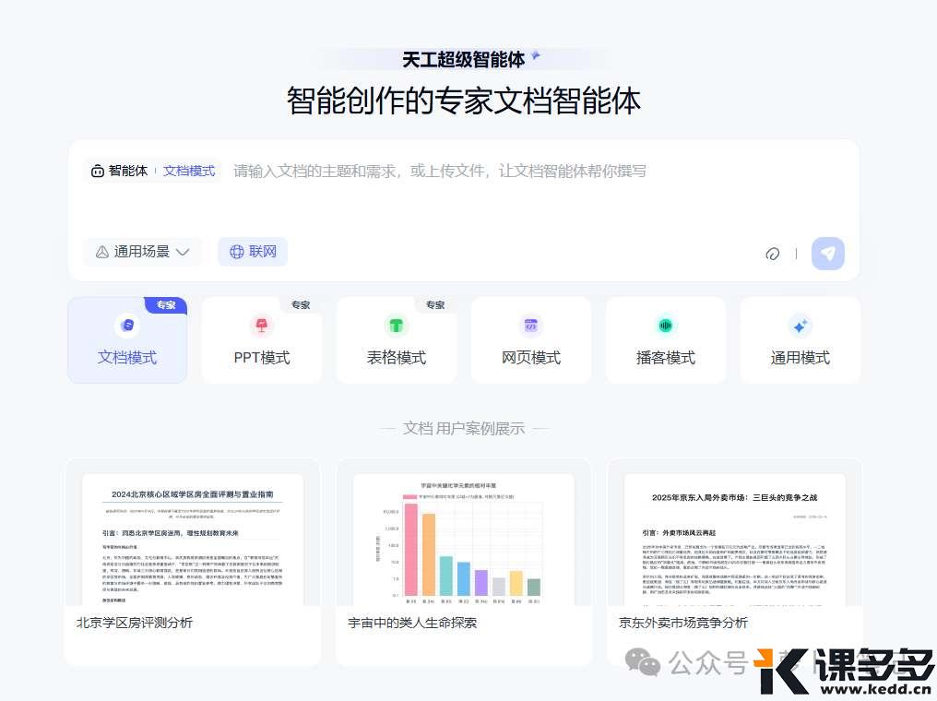This screenshot has height=701, width=937.
Task: Switch to the 表格模式 tab label
Action: tap(397, 358)
